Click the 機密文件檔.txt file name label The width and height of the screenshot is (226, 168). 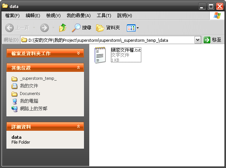126,50
